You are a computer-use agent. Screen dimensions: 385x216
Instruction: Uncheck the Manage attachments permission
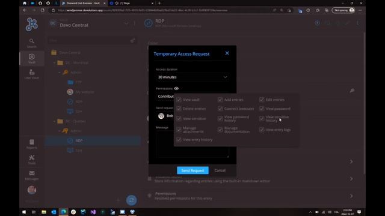(x=179, y=130)
